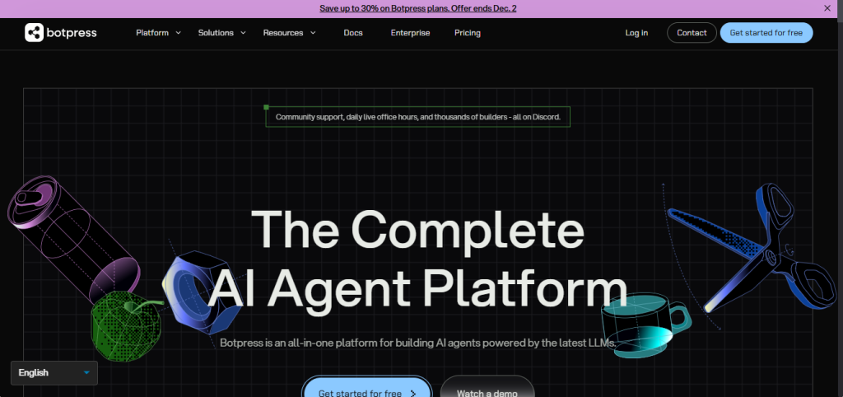Expand the Solutions dropdown menu
Viewport: 843px width, 397px height.
coord(221,33)
